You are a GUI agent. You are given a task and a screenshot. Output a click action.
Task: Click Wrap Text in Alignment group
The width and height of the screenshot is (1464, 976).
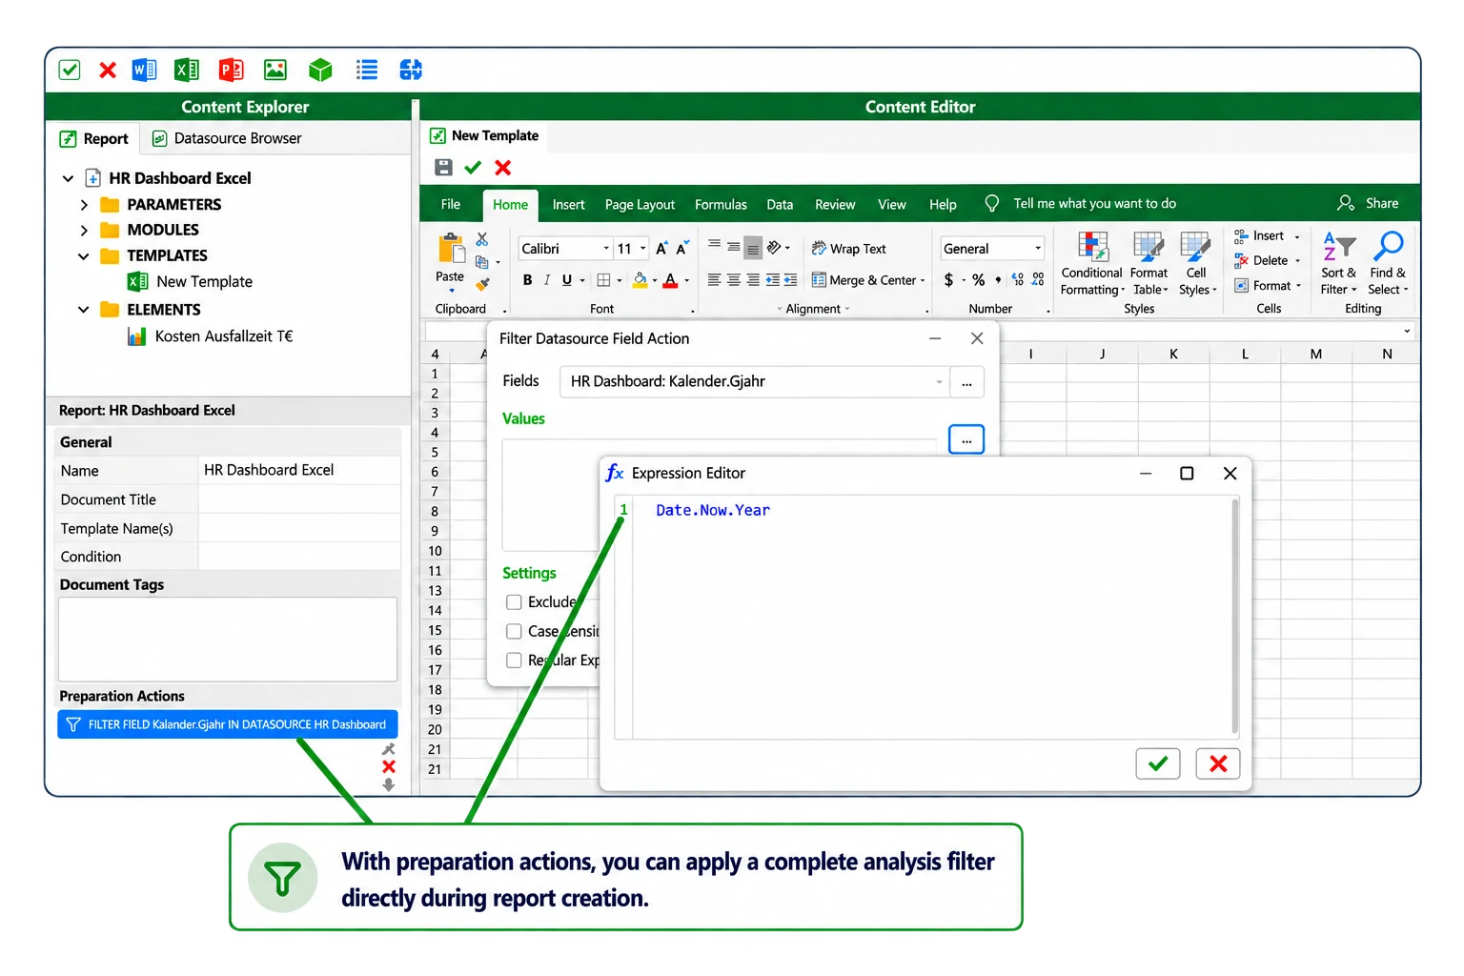[848, 249]
